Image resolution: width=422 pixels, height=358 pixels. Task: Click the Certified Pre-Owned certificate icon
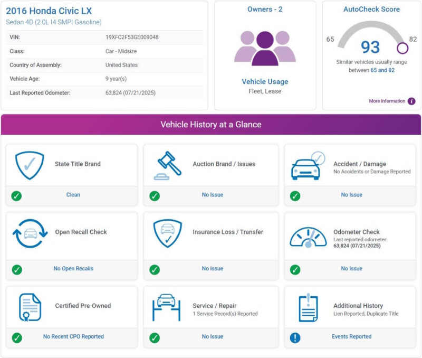coord(30,307)
